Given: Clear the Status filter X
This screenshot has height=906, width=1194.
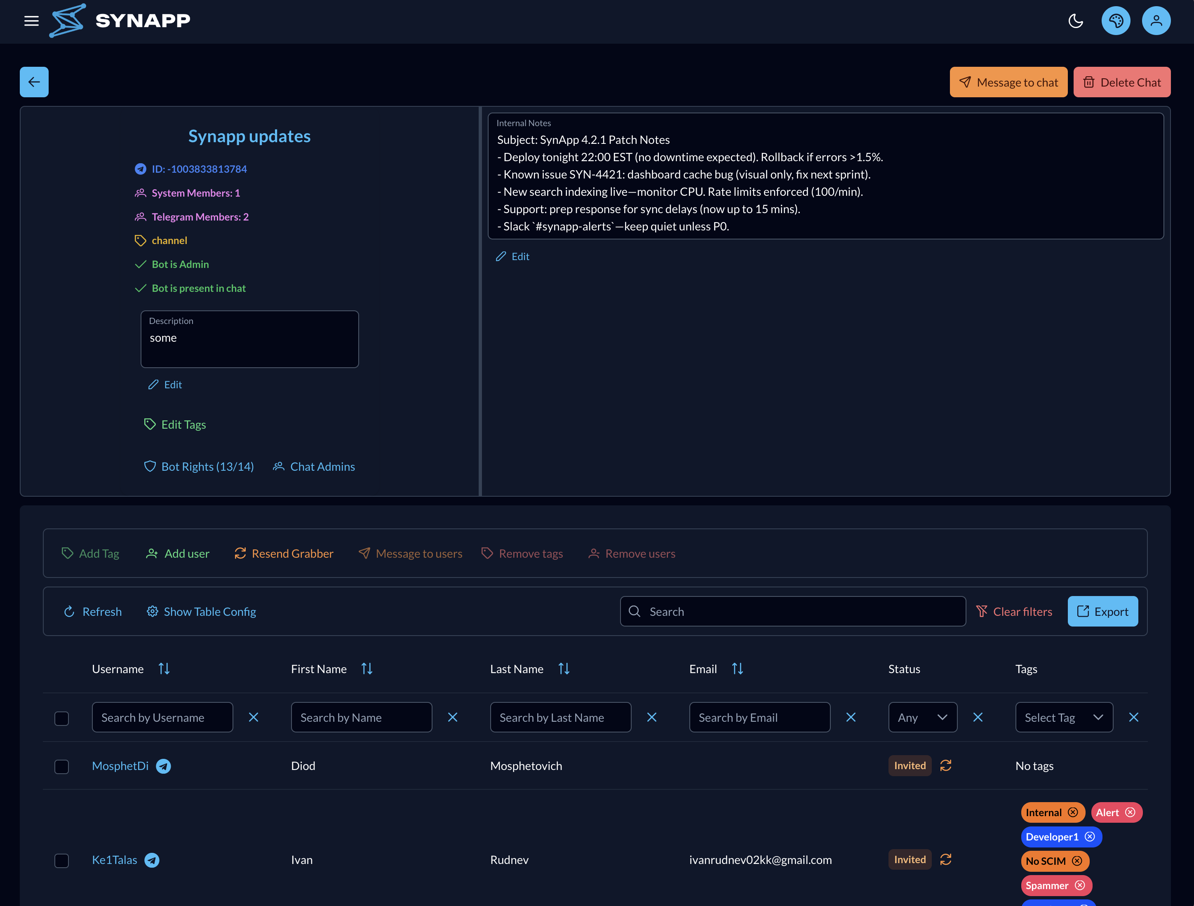Looking at the screenshot, I should [x=978, y=717].
